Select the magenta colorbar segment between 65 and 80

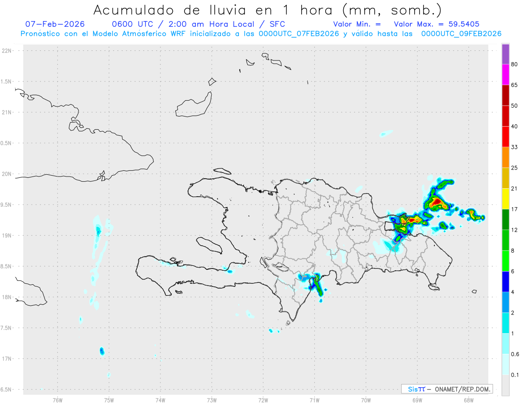click(505, 74)
